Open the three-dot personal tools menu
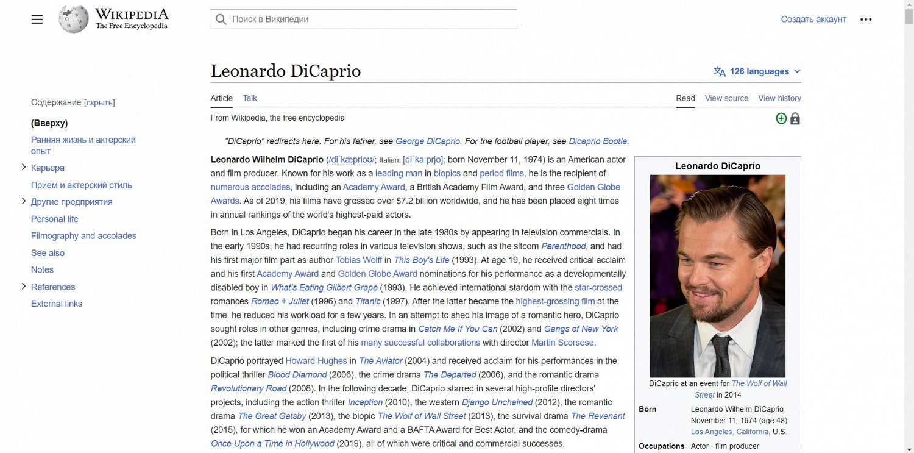This screenshot has height=453, width=914. point(866,20)
